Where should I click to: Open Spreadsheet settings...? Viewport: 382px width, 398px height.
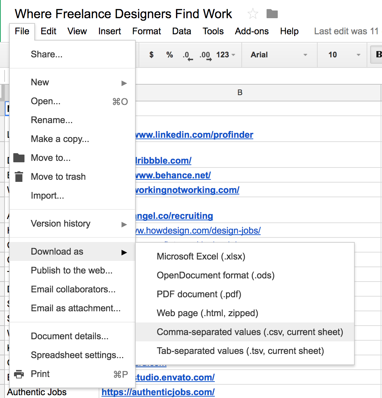72,355
